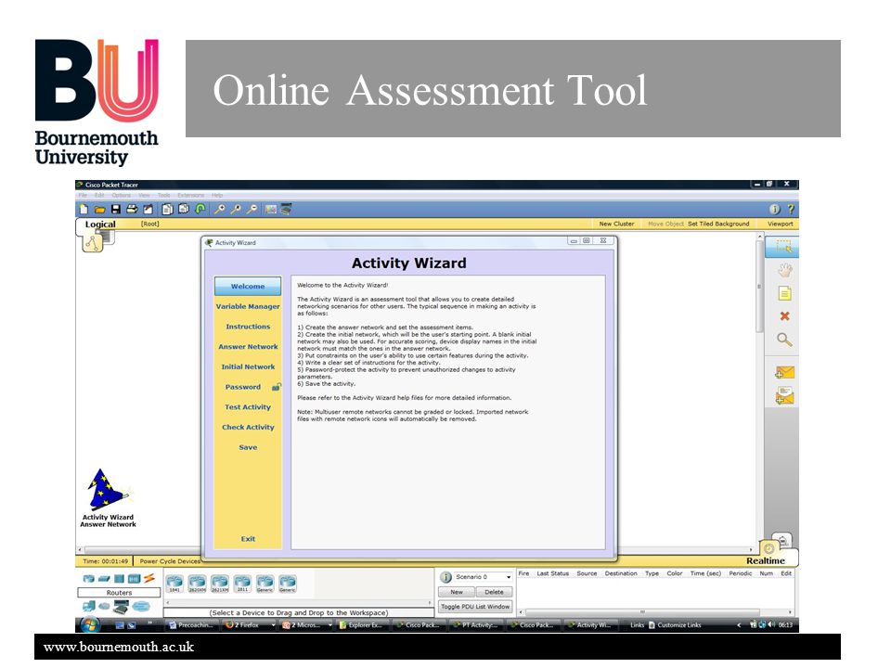Select the End Devices category icon
The width and height of the screenshot is (891, 668).
[x=89, y=607]
